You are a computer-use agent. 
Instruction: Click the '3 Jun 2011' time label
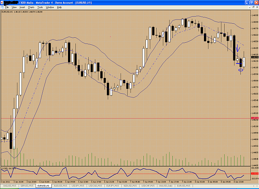5,182
